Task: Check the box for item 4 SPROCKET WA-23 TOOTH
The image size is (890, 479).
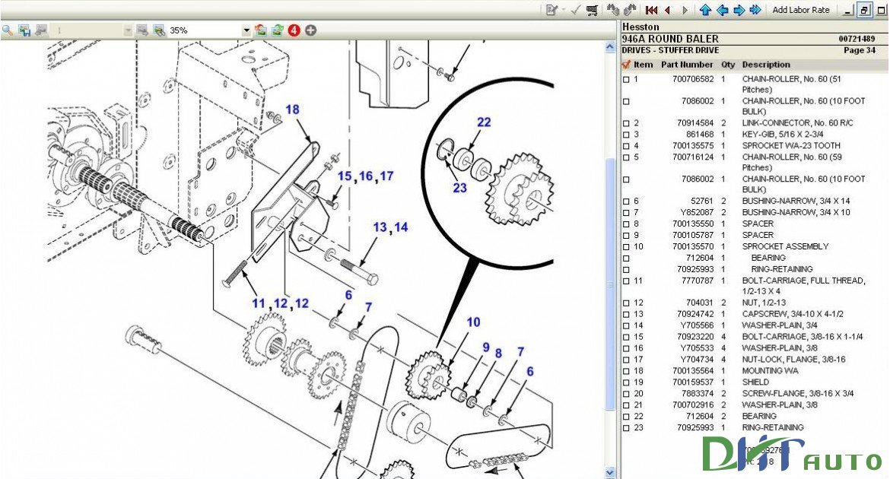Action: click(626, 146)
